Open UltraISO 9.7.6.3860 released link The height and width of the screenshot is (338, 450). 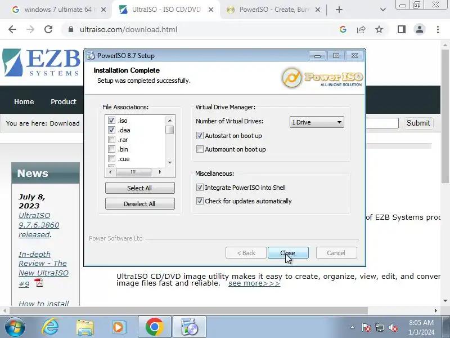[x=39, y=225]
